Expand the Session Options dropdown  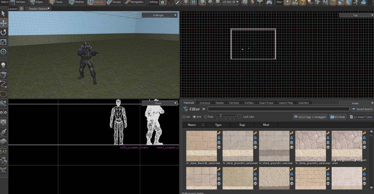39,9
